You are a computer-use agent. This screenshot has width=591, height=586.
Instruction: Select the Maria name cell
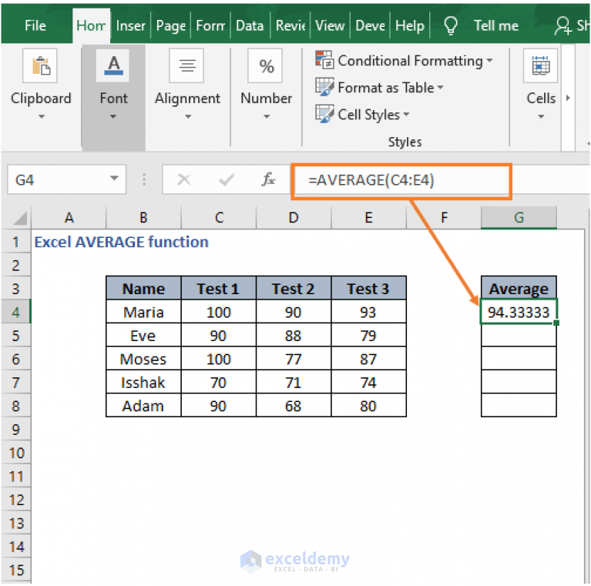click(x=143, y=312)
